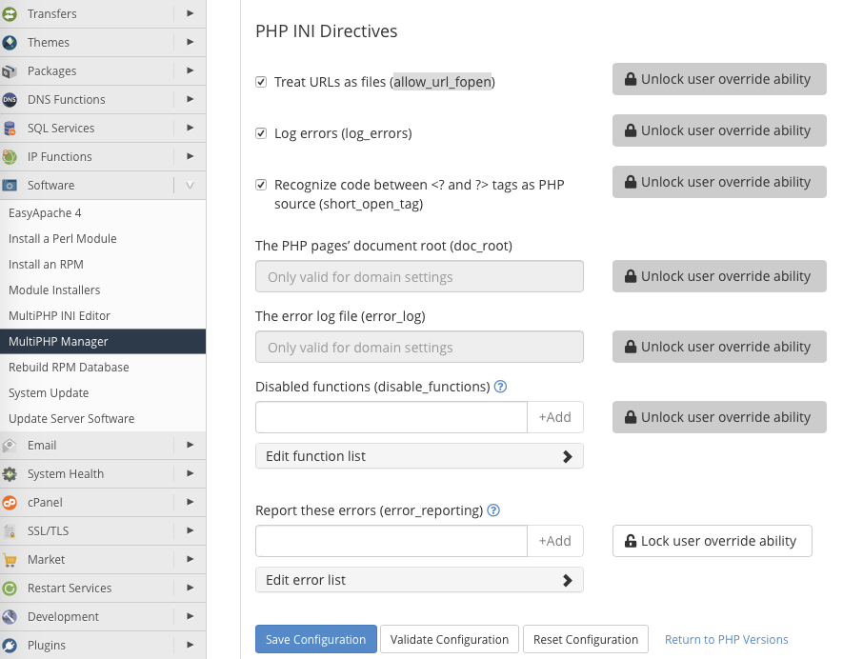The image size is (863, 659).
Task: Expand the Edit function list panel
Action: pos(419,456)
